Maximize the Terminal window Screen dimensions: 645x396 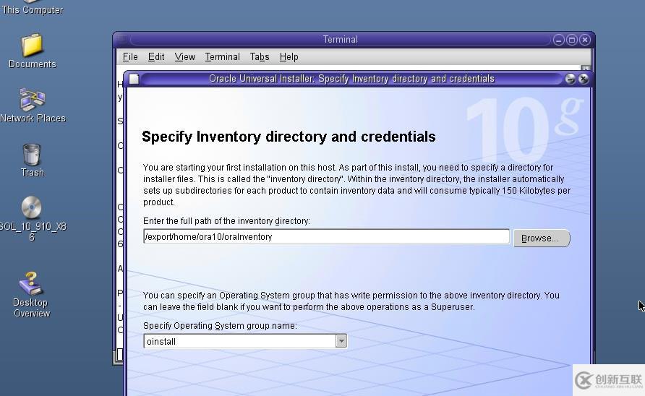(x=571, y=40)
